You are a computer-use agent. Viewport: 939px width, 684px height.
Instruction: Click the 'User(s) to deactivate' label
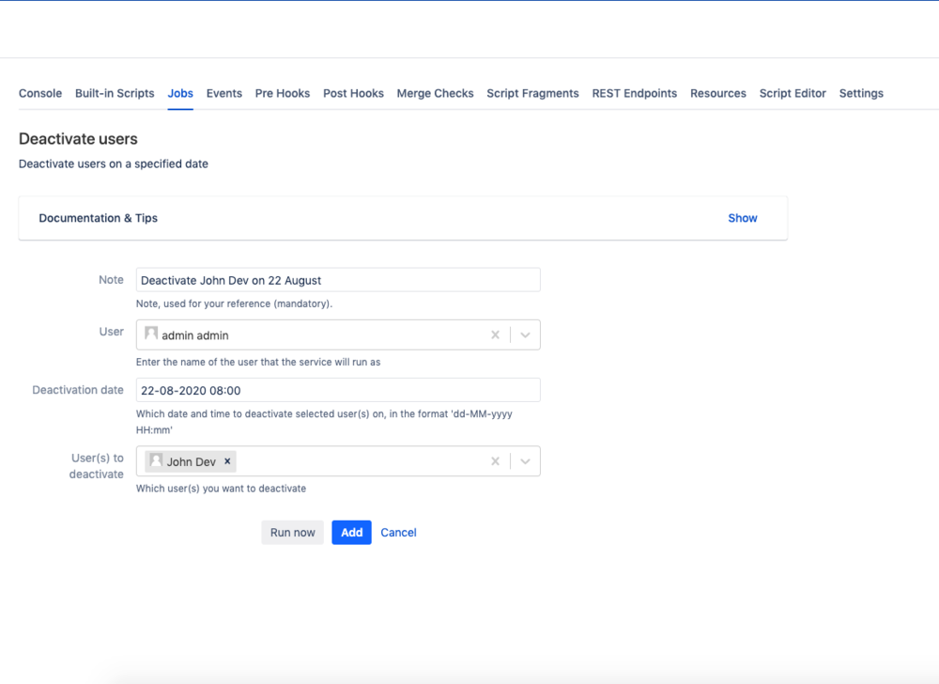(97, 466)
